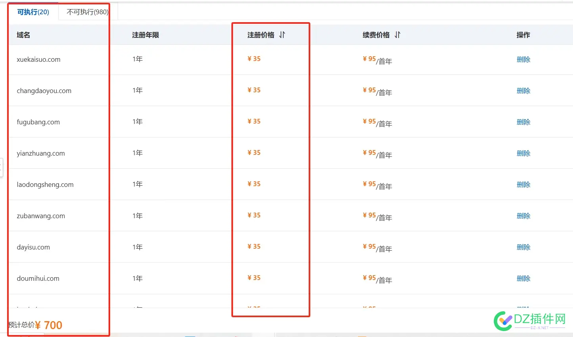This screenshot has height=337, width=573.
Task: Click the side panel collapse handle
Action: tap(1, 167)
